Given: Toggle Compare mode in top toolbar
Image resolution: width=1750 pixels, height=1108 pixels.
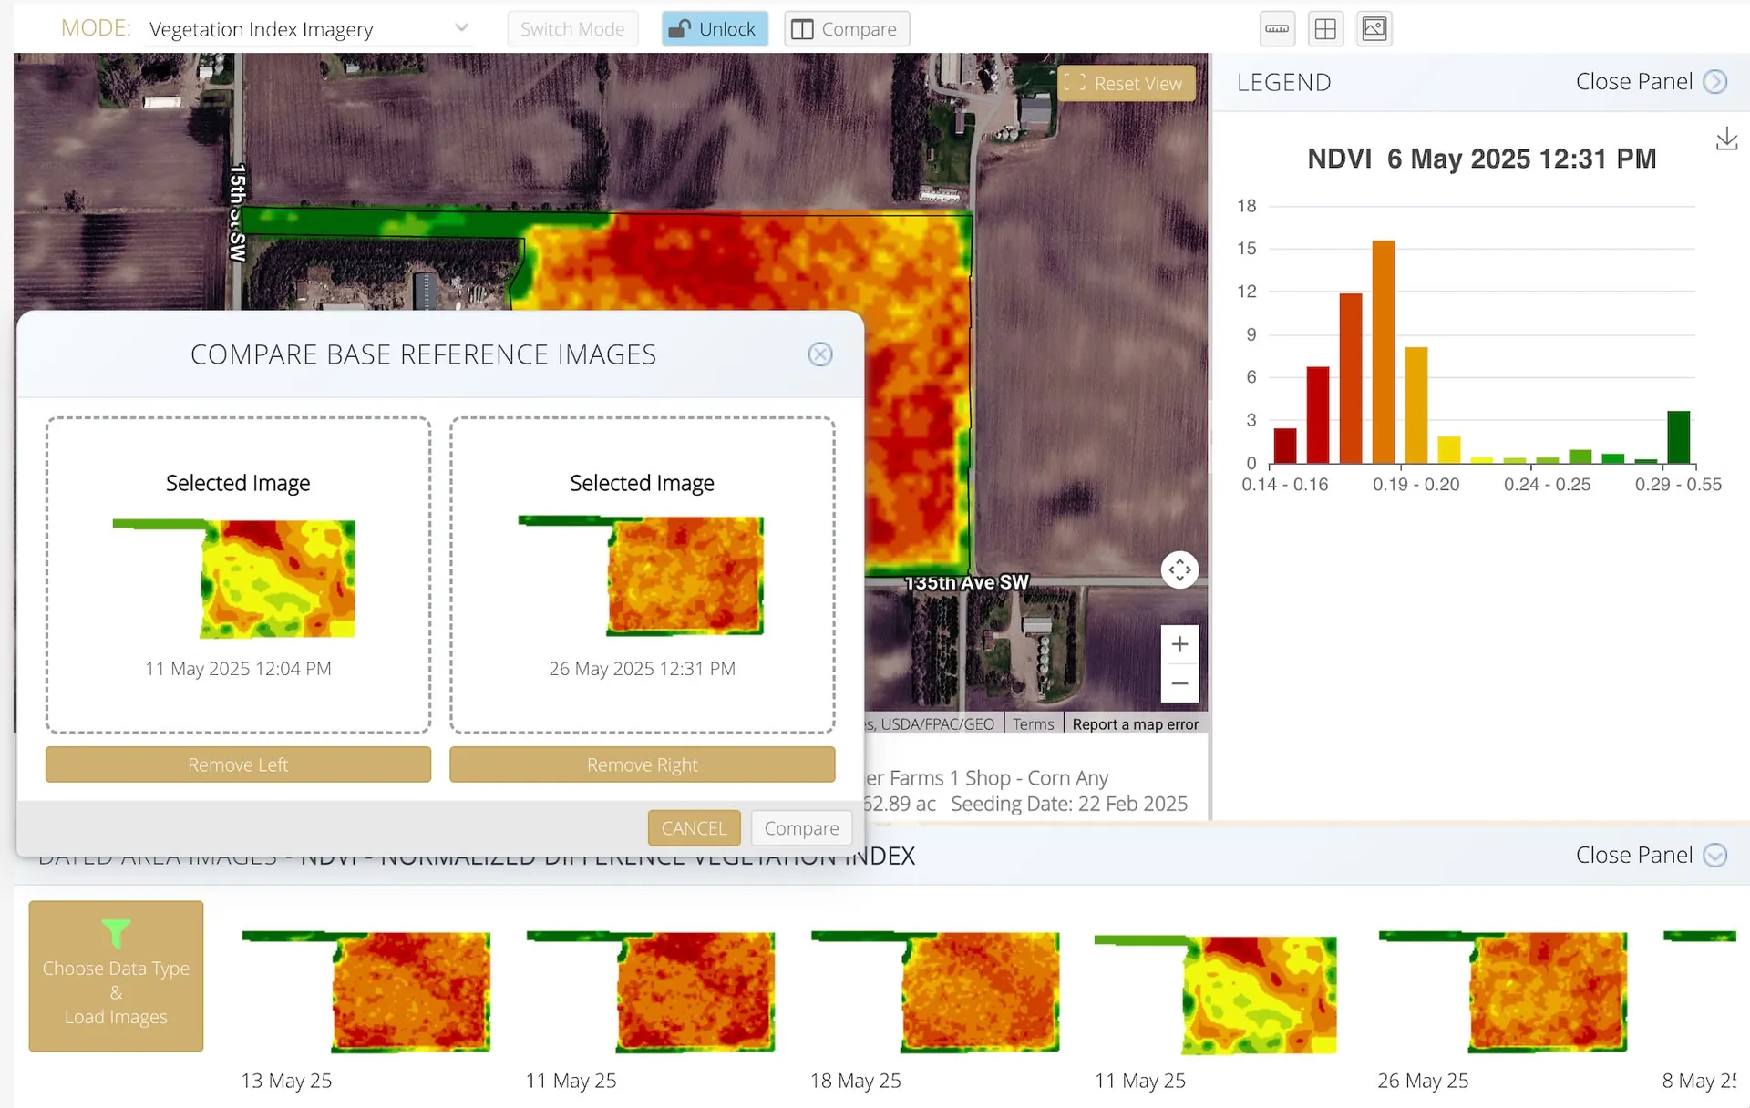Looking at the screenshot, I should click(x=847, y=29).
